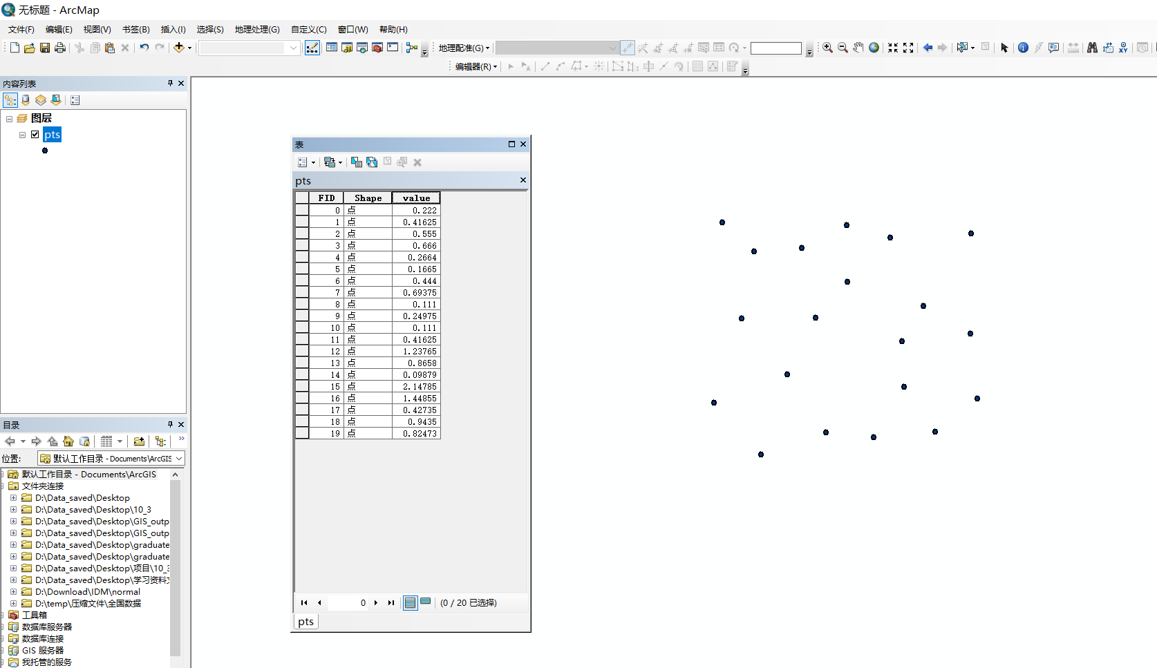Expand D:\Data_saved\Desktop\10_3 folder
Image resolution: width=1157 pixels, height=668 pixels.
13,509
